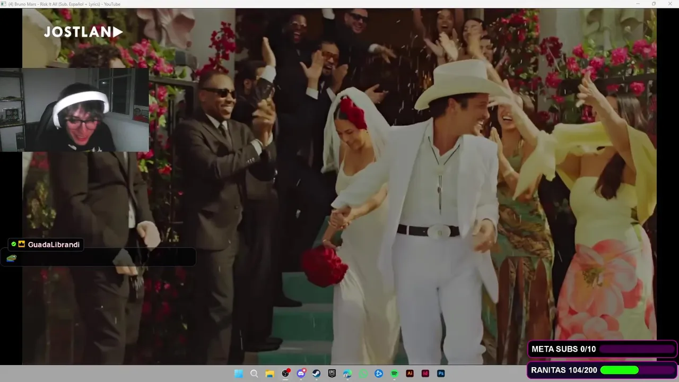Select the webcam overlay thumbnail
Screen dimensions: 679x382
tap(74, 110)
